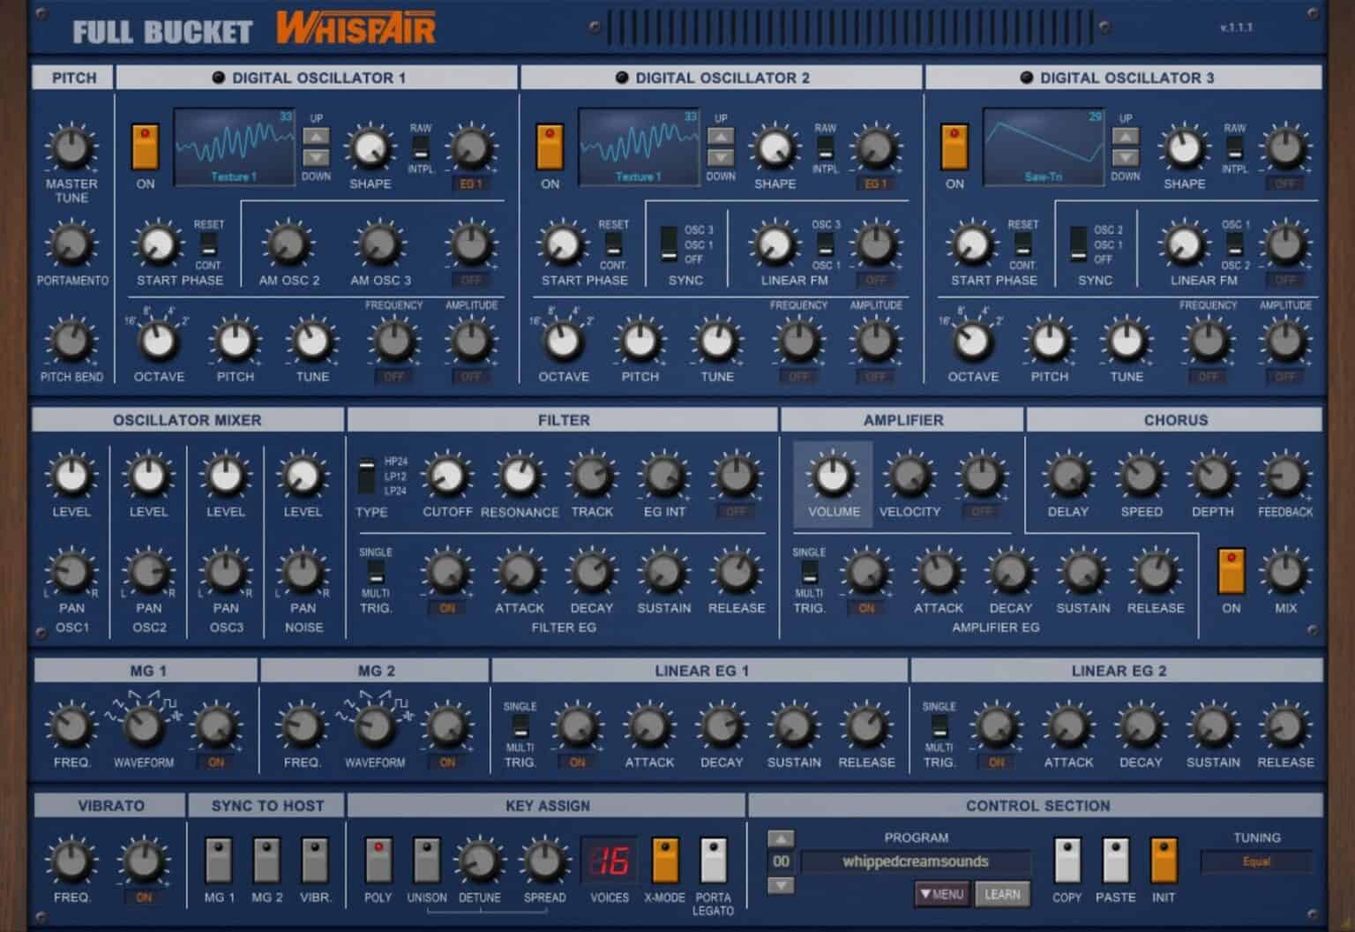1355x932 pixels.
Task: Click the LEARN button
Action: click(x=1004, y=893)
